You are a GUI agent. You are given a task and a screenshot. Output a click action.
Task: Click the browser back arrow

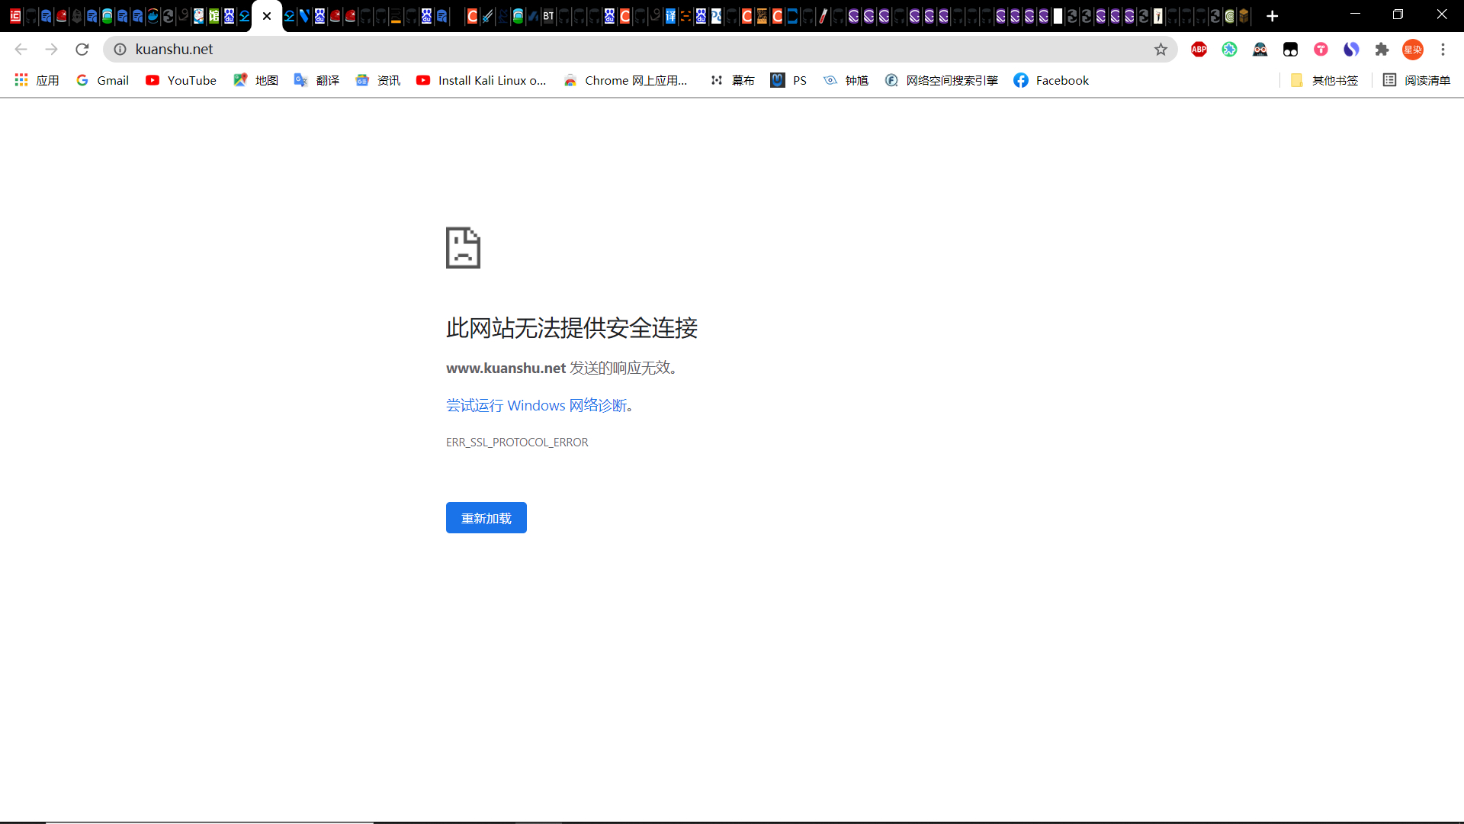pos(21,50)
